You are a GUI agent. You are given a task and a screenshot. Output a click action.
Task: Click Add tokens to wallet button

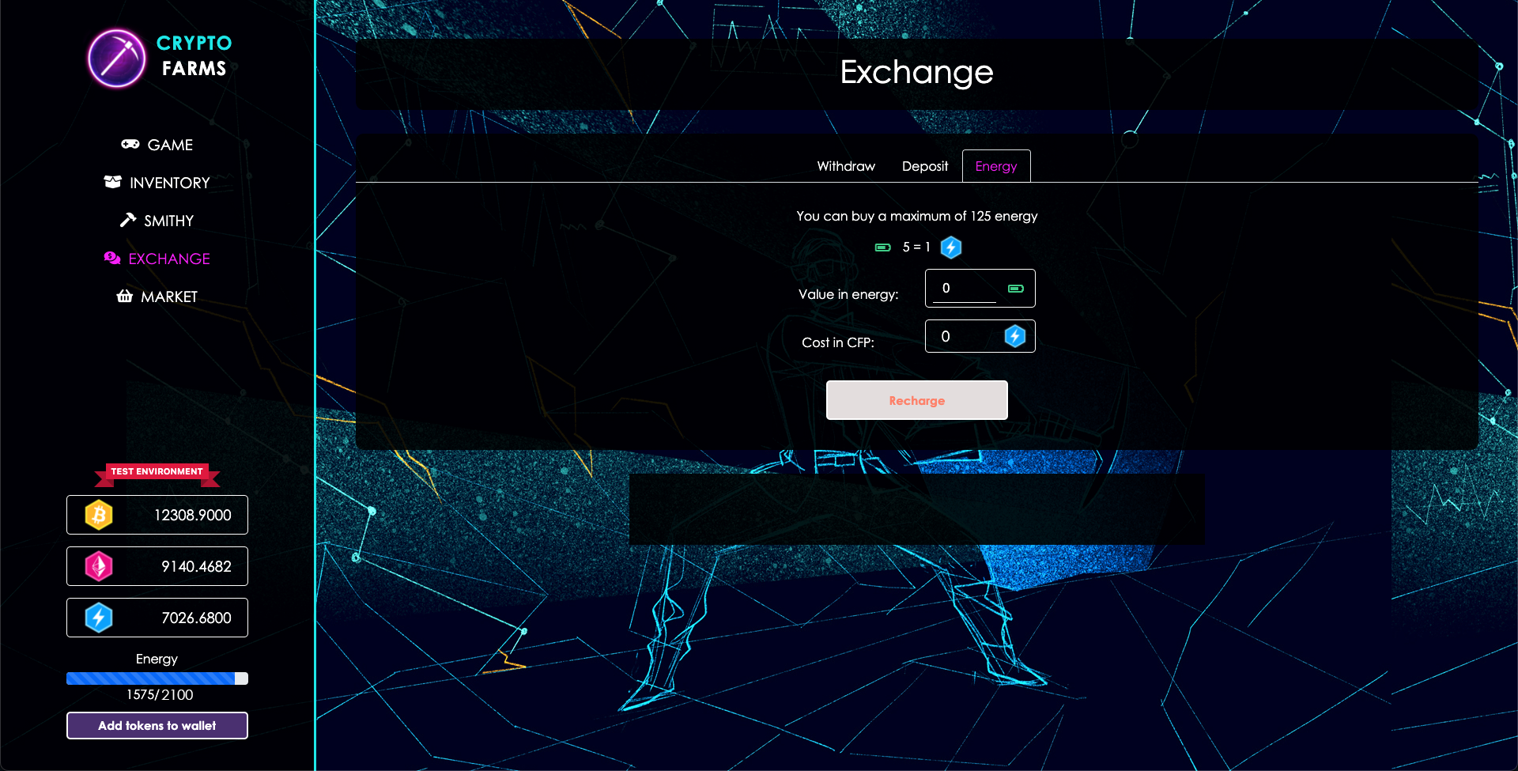pos(157,725)
